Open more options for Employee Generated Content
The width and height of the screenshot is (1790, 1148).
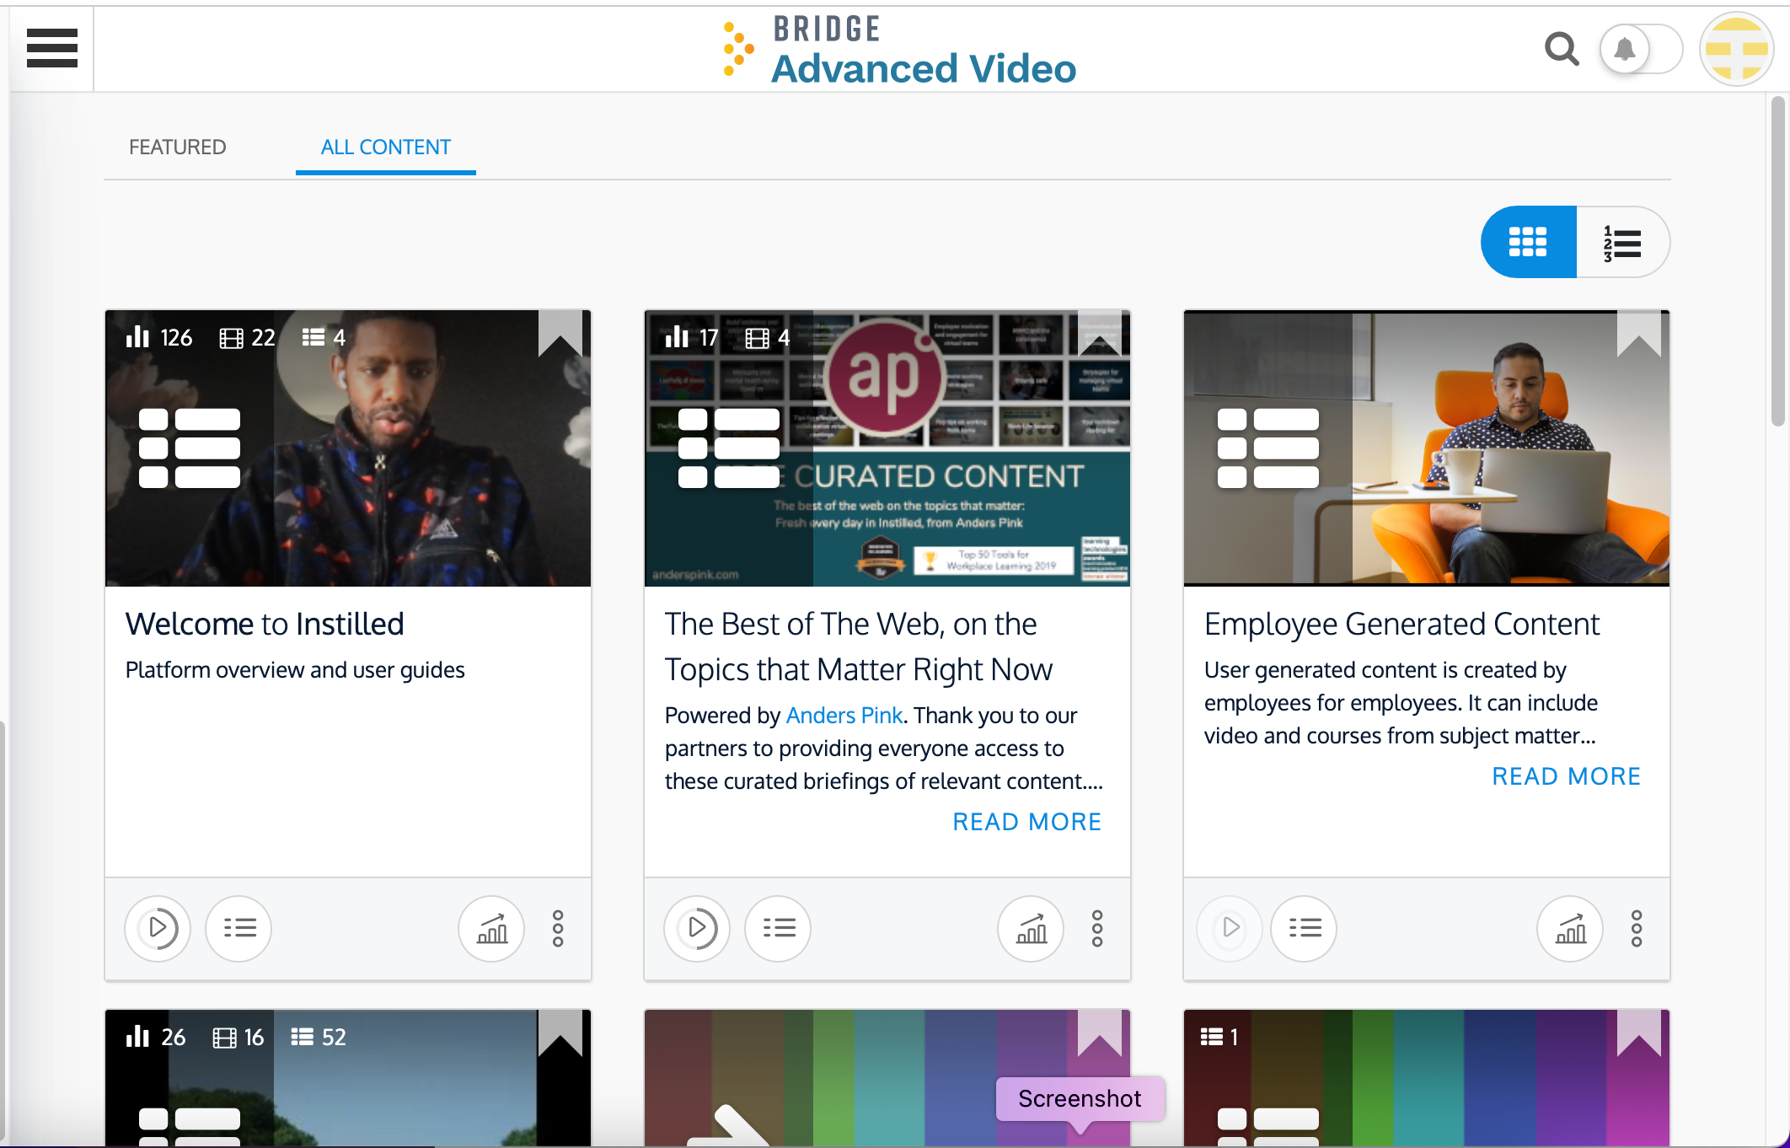pyautogui.click(x=1636, y=928)
